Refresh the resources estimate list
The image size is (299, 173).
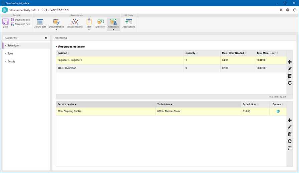pos(290,83)
